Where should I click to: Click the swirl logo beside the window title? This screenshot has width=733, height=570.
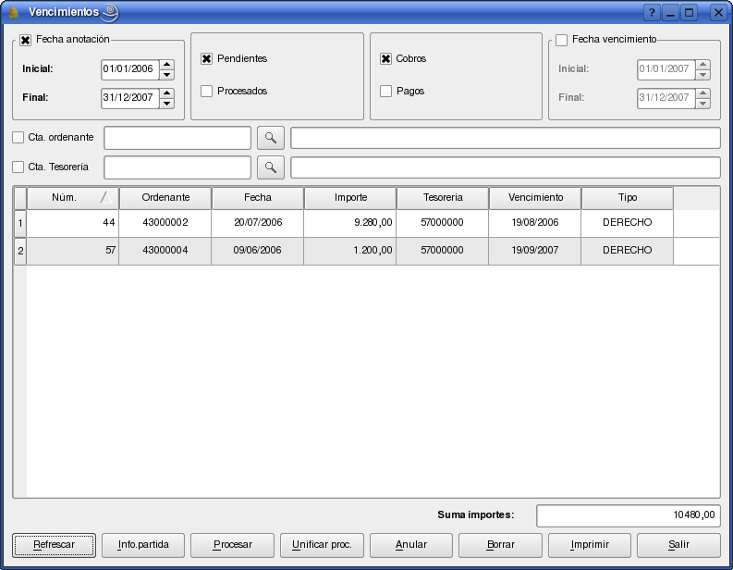point(110,13)
